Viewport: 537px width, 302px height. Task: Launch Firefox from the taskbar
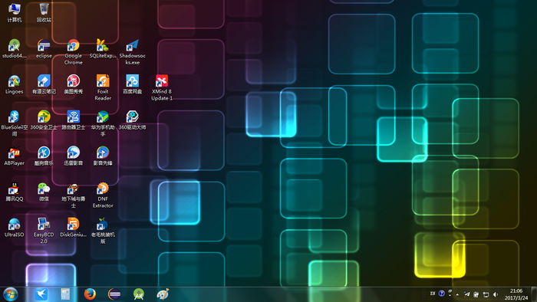pos(90,294)
